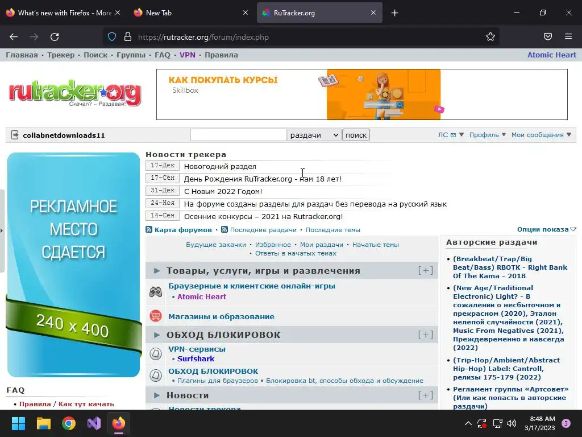
Task: Open Будущие закачки link
Action: (x=216, y=245)
